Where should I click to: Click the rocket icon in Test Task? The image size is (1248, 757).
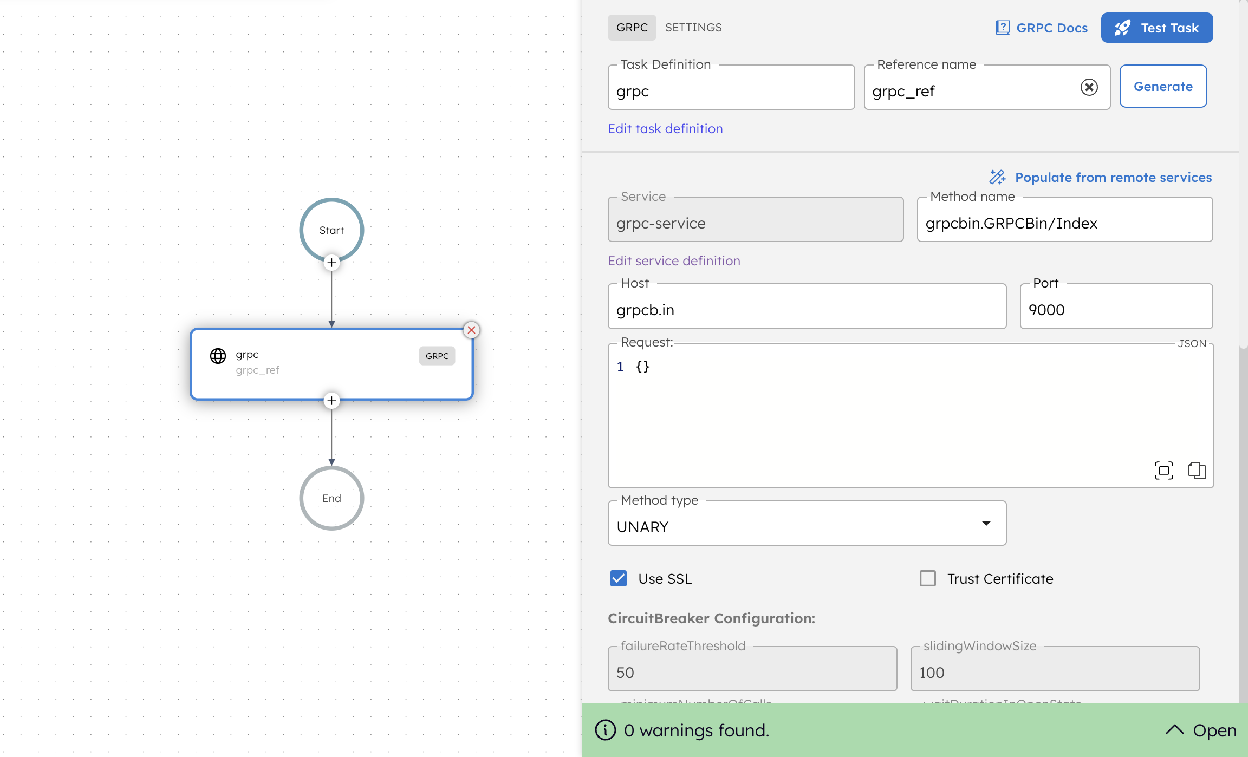[x=1123, y=28]
